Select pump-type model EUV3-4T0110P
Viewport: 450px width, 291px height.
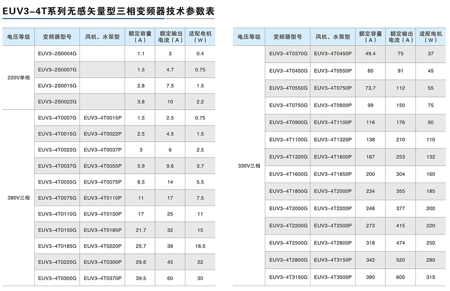pos(102,198)
